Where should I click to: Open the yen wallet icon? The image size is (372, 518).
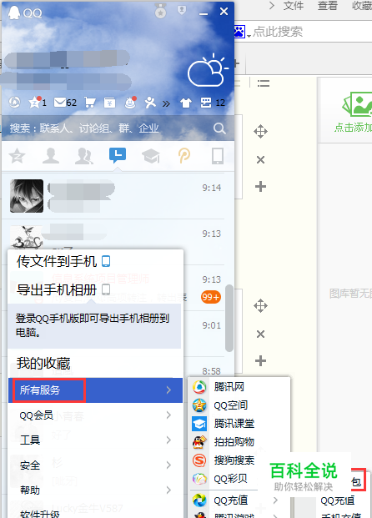point(109,103)
